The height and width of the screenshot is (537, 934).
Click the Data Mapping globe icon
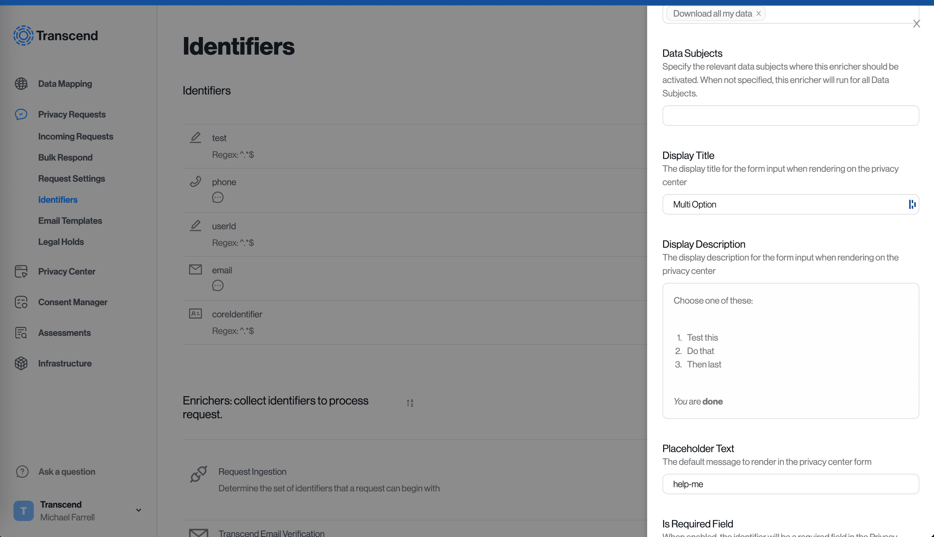click(21, 84)
